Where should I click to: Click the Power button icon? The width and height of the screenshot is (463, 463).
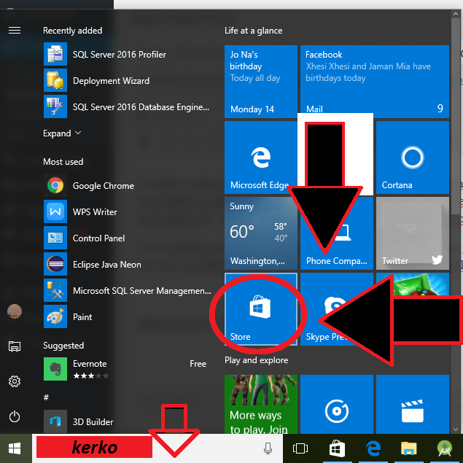14,417
